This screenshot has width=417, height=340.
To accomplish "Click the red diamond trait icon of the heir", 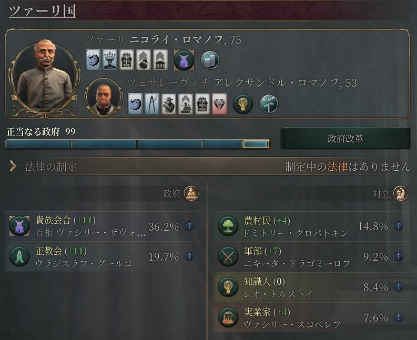I will (219, 104).
